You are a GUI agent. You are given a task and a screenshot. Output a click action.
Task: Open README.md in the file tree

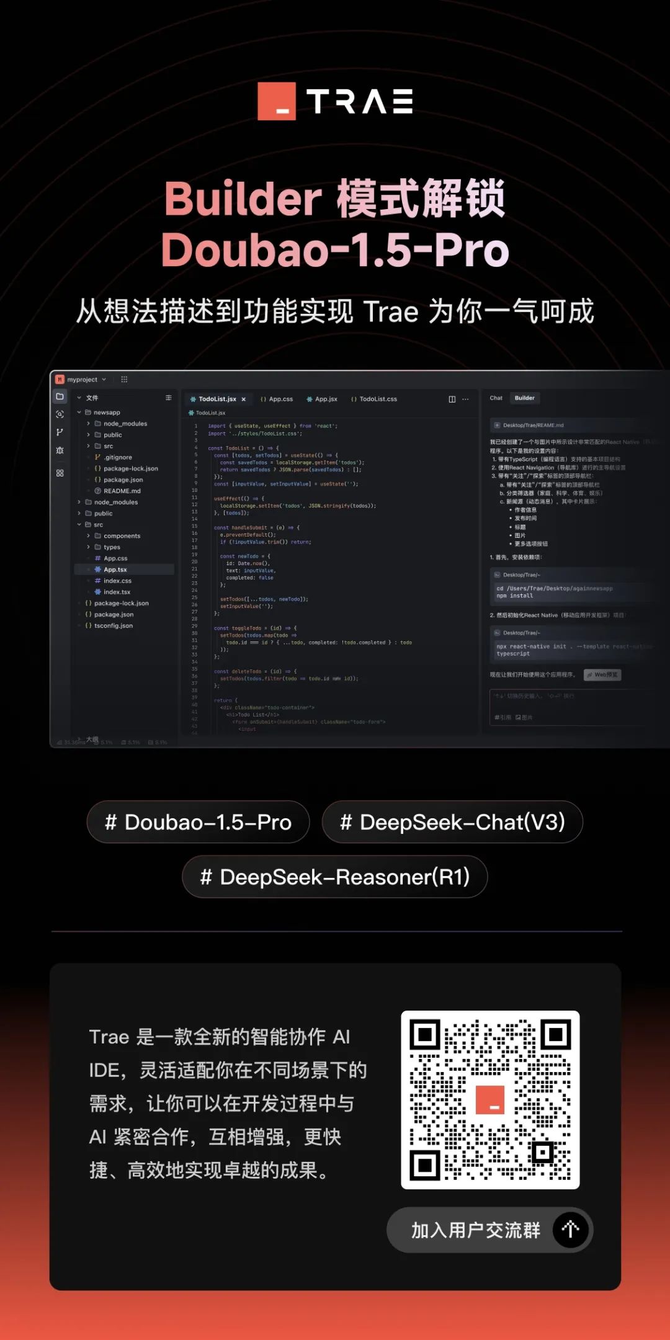(117, 491)
